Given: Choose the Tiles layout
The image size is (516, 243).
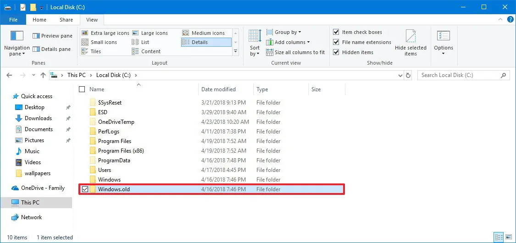Looking at the screenshot, I should tap(91, 51).
